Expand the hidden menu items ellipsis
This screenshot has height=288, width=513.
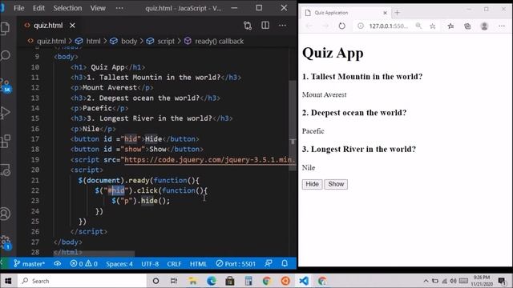pos(119,8)
